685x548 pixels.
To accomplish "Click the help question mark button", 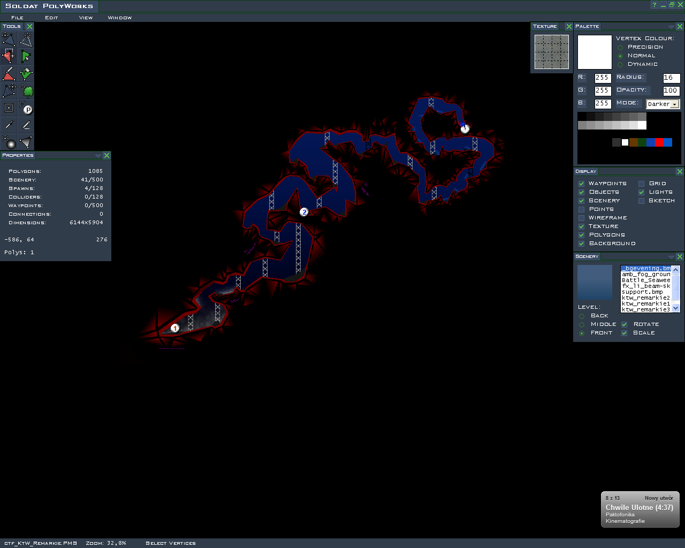I will click(654, 5).
